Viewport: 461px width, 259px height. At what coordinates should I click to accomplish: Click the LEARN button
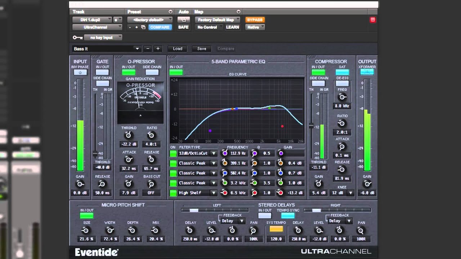point(232,27)
